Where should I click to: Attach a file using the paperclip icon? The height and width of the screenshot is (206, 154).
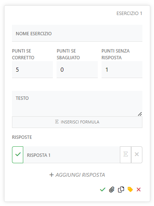pyautogui.click(x=112, y=189)
